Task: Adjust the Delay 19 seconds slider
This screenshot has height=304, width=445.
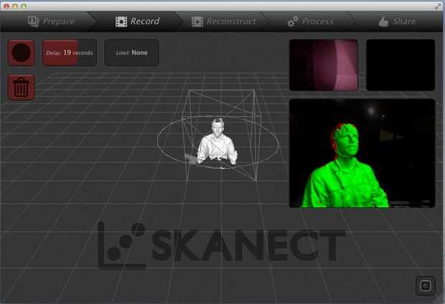Action: point(70,53)
